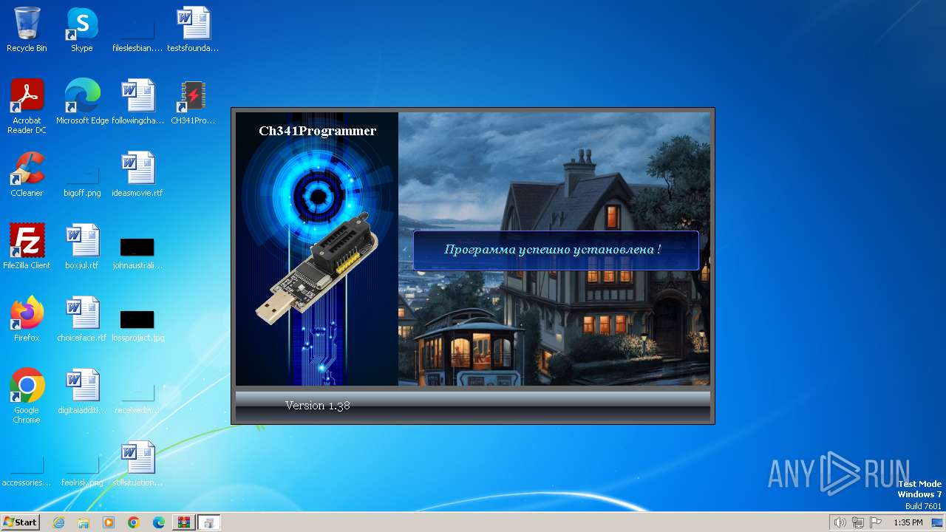The height and width of the screenshot is (532, 946).
Task: Switch to the WinRAR taskbar item
Action: pos(183,522)
